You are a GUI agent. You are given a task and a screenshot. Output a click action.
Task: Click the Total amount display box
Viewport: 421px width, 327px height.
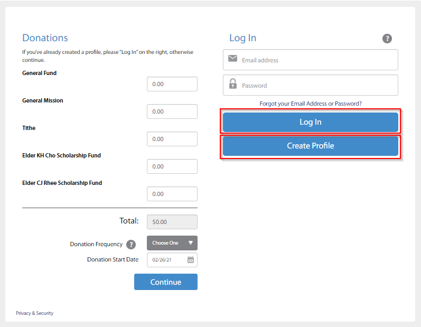[x=172, y=222]
